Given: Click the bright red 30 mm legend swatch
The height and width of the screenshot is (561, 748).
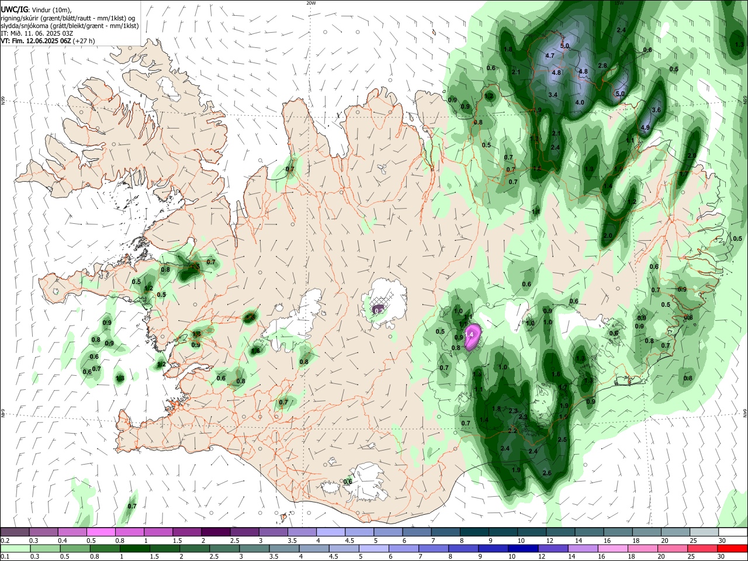Looking at the screenshot, I should coord(733,548).
